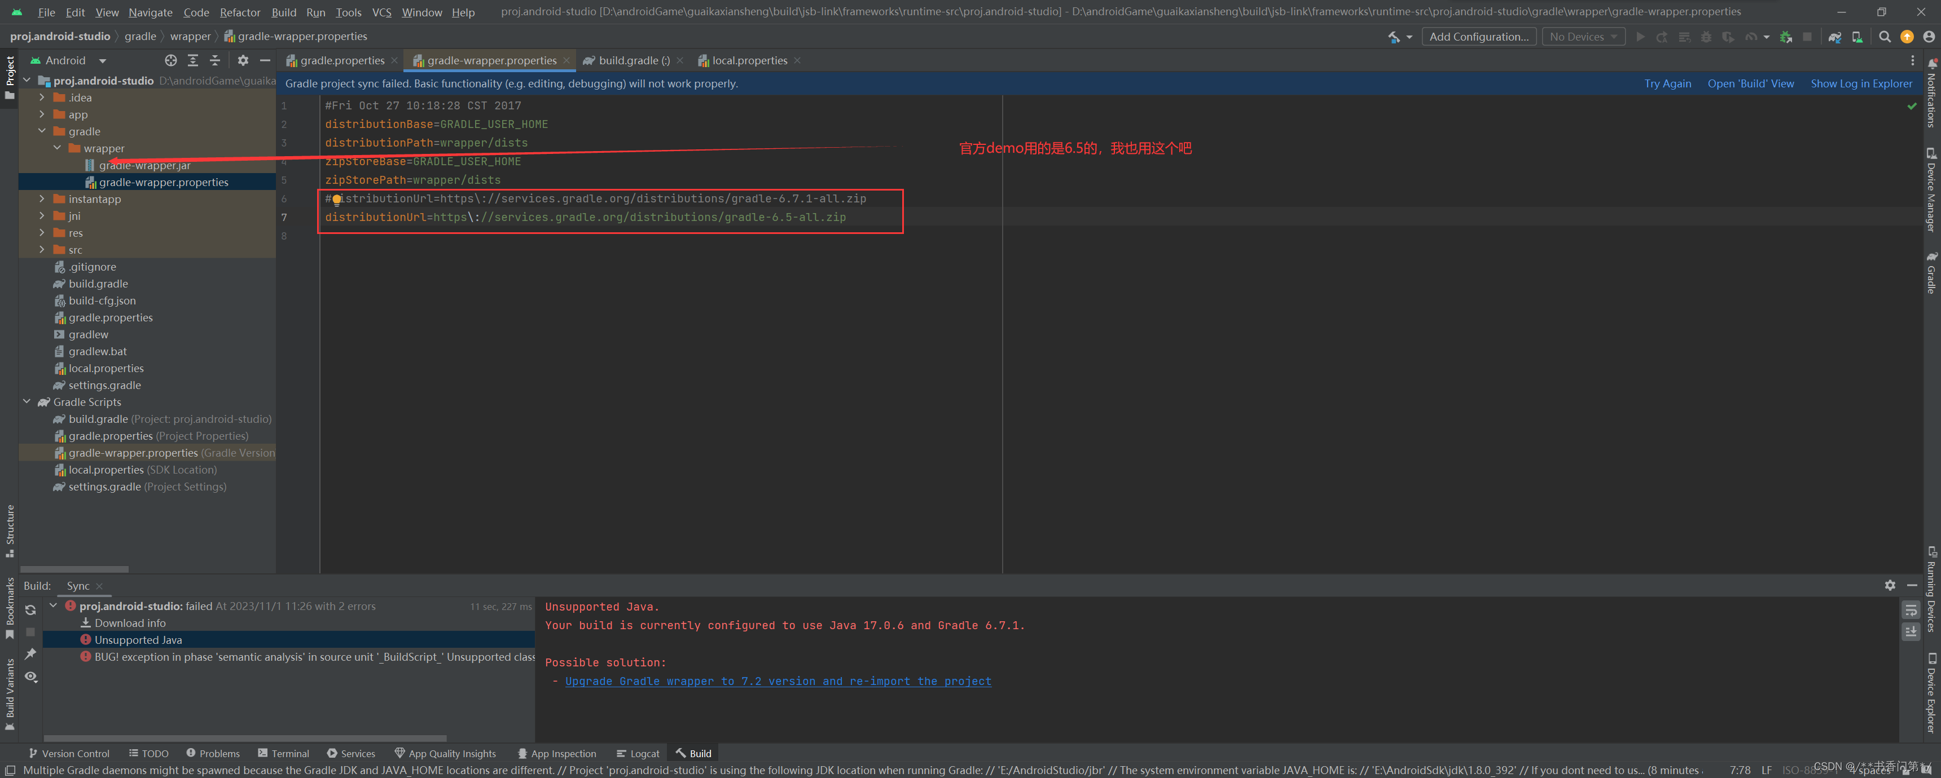The image size is (1941, 778).
Task: Toggle Build view options eye icon
Action: [30, 677]
